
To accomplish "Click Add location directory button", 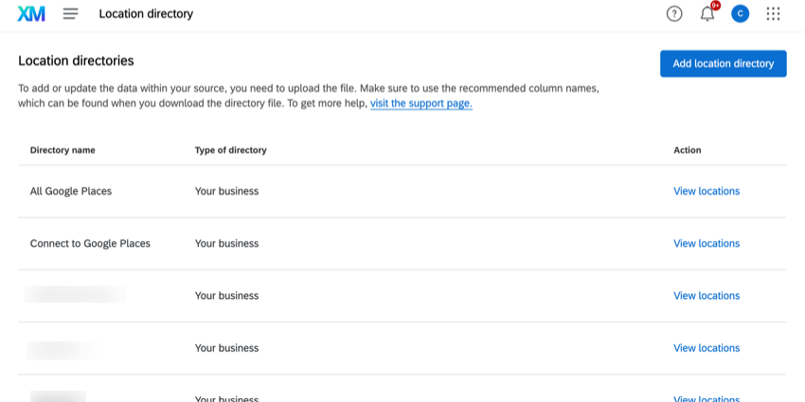I will tap(723, 63).
